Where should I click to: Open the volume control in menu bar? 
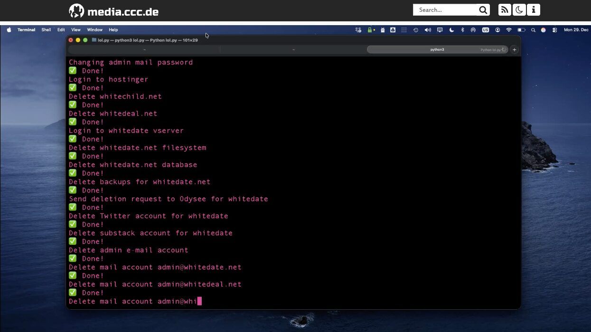428,30
